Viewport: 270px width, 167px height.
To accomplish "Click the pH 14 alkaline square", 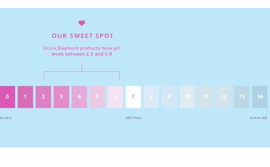I will pyautogui.click(x=260, y=97).
